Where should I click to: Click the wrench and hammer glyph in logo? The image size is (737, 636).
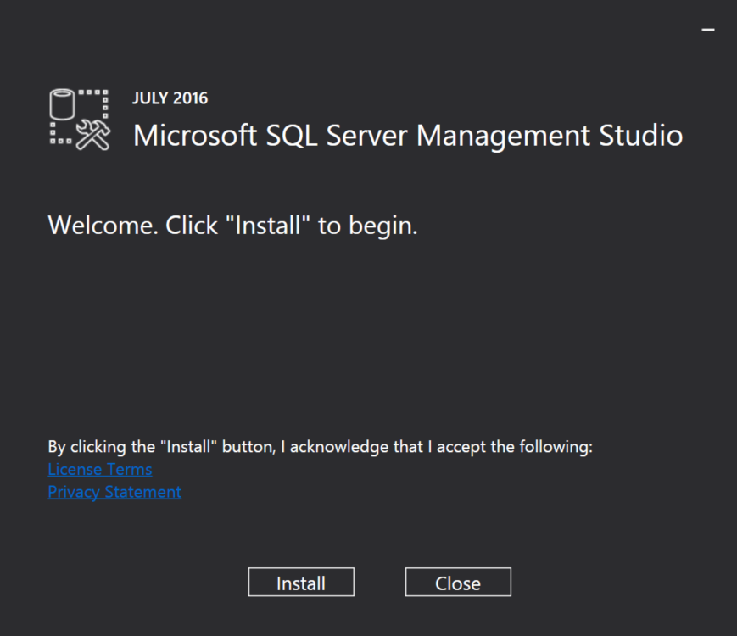point(93,135)
